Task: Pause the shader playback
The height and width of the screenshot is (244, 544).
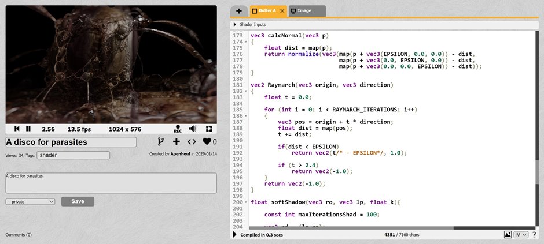Action: (28, 129)
